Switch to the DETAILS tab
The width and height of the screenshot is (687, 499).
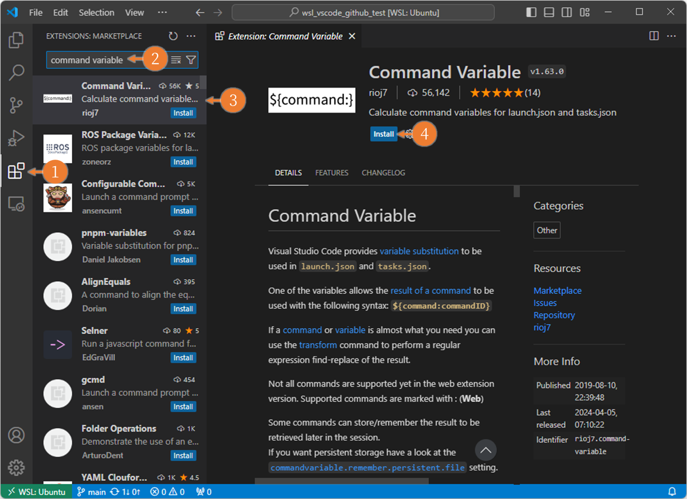point(288,173)
